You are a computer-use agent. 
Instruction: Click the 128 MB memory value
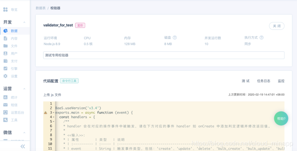(x=130, y=44)
